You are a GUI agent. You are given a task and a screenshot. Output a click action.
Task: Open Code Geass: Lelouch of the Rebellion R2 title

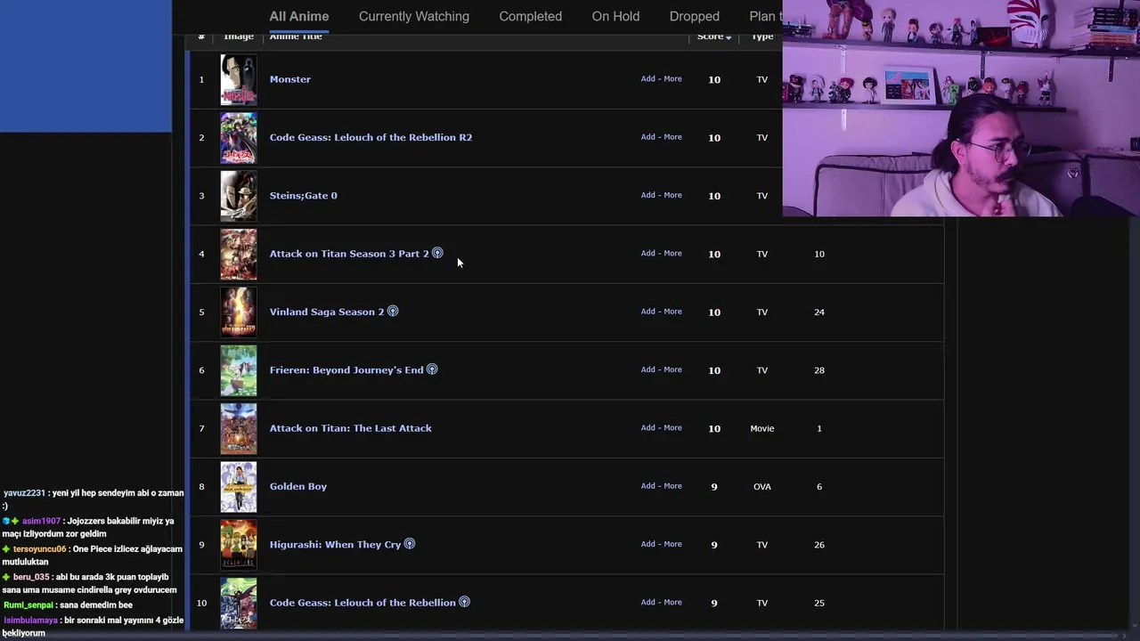point(370,137)
